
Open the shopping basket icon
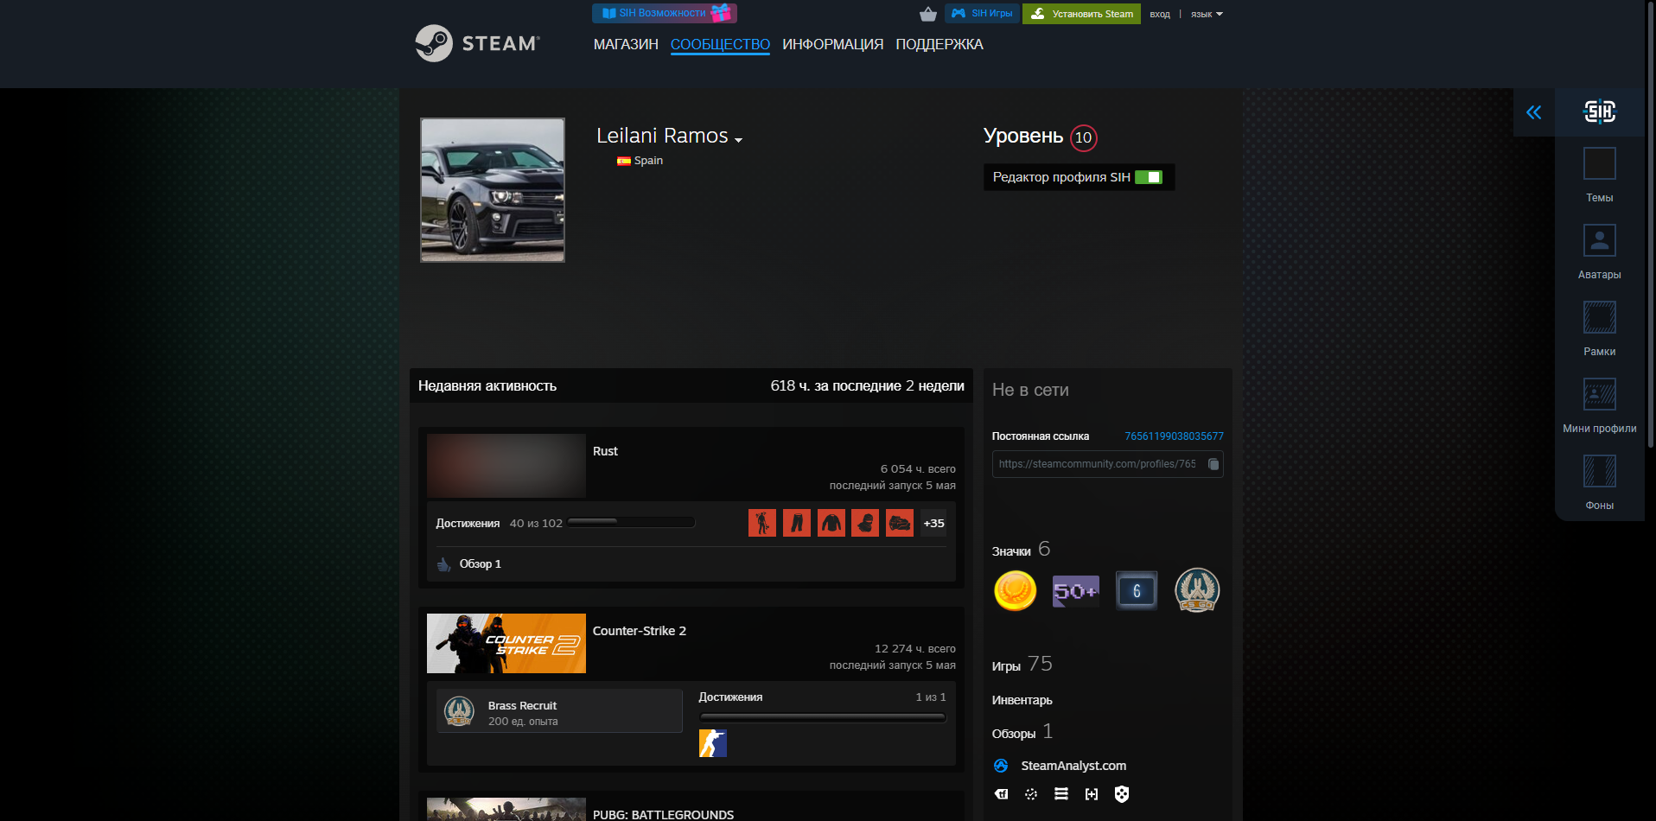(x=928, y=14)
